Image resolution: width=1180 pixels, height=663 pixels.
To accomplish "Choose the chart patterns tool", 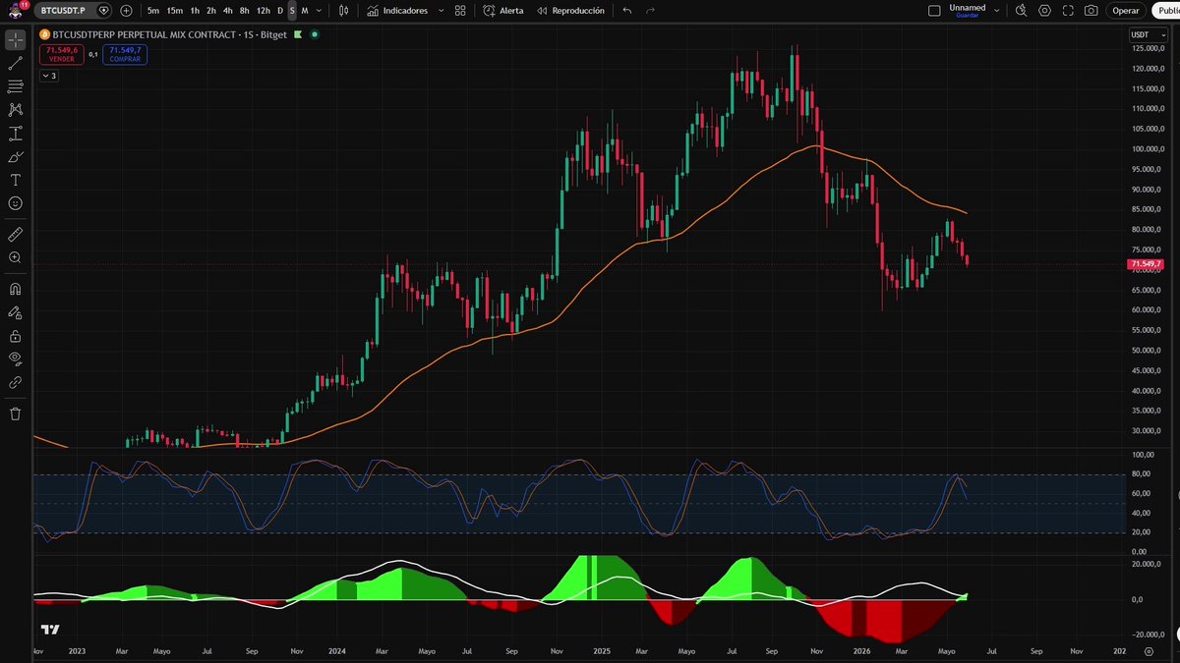I will click(x=16, y=110).
